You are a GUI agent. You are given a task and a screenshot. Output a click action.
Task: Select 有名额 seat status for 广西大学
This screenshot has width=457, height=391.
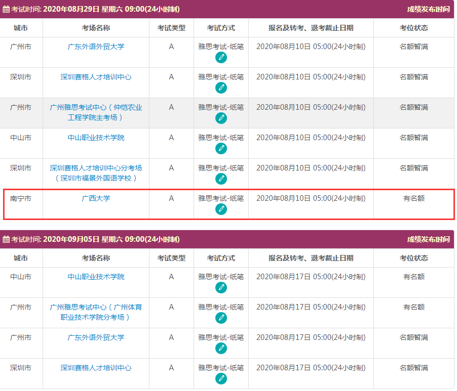click(413, 198)
